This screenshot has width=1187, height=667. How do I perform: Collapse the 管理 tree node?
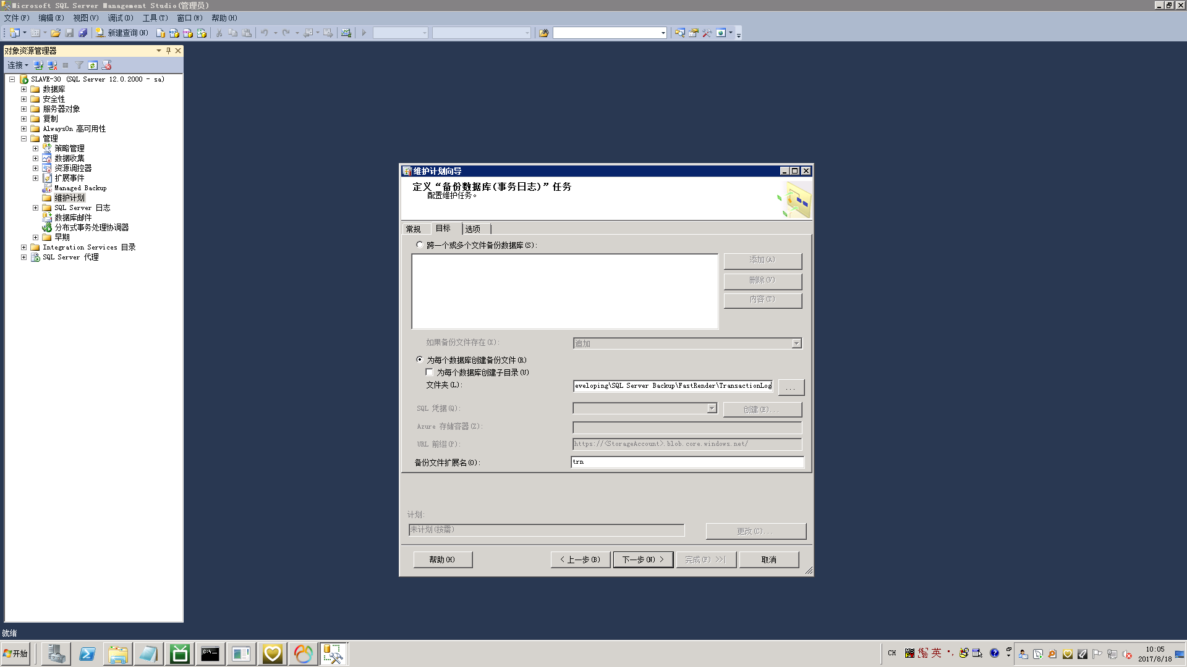coord(24,139)
